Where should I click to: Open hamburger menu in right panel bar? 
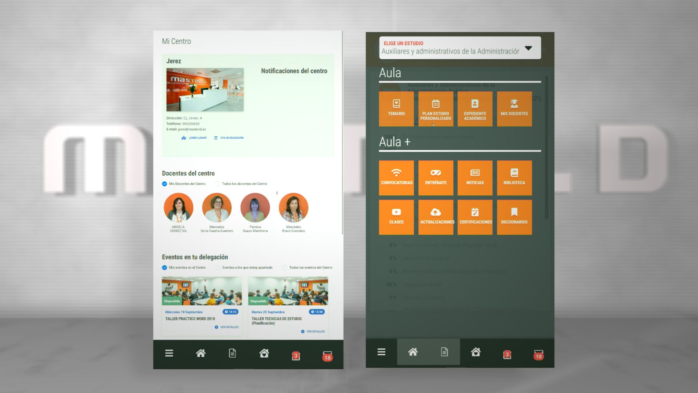pos(381,352)
